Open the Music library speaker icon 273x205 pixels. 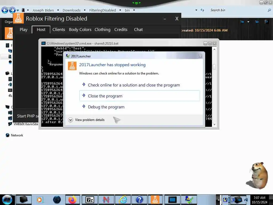(10, 85)
